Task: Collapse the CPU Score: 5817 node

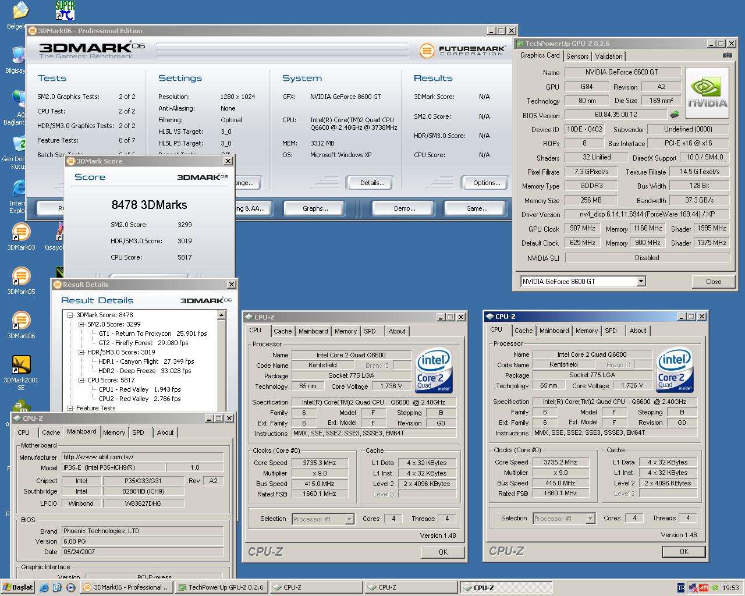Action: [81, 380]
